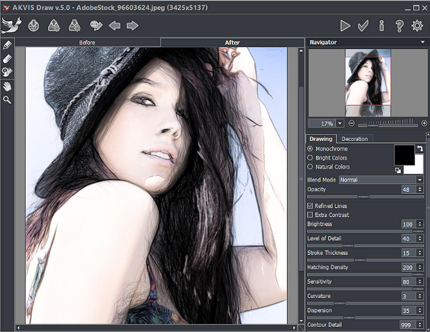
Task: Open the Decoration tab
Action: [355, 139]
